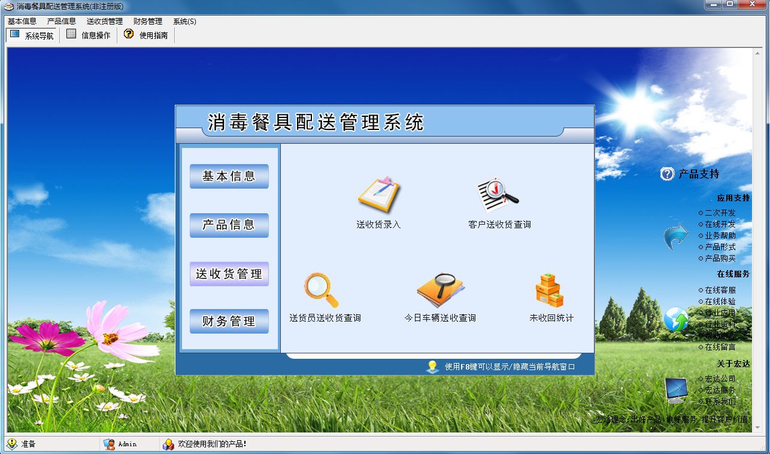
Task: Open 客户送收货查询 using its magnifier document icon
Action: (x=496, y=192)
